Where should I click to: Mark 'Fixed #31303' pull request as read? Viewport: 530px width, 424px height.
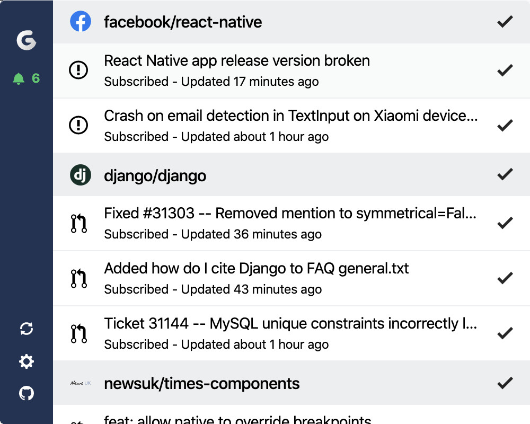pyautogui.click(x=505, y=223)
